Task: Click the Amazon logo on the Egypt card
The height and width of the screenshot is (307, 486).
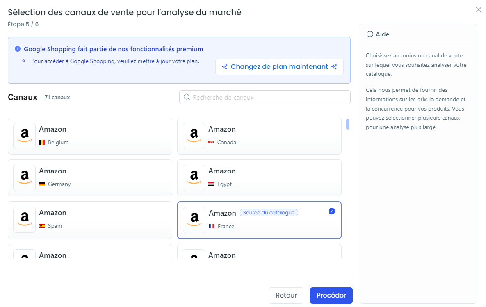Action: click(x=194, y=178)
